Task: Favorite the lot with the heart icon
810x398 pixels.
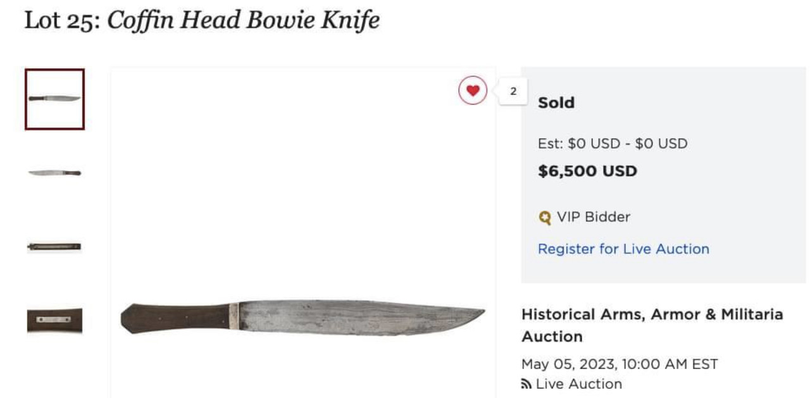Action: point(473,91)
